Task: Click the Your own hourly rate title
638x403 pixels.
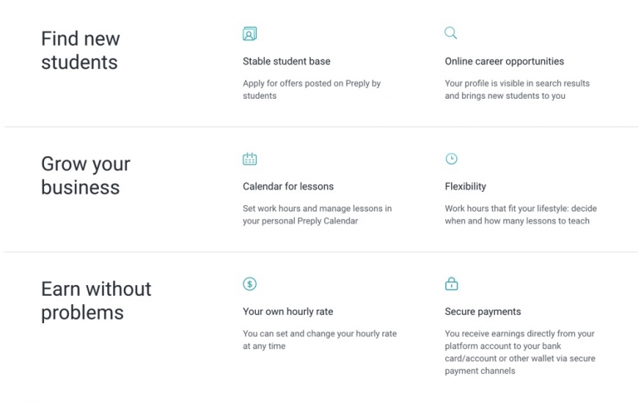Action: tap(287, 312)
